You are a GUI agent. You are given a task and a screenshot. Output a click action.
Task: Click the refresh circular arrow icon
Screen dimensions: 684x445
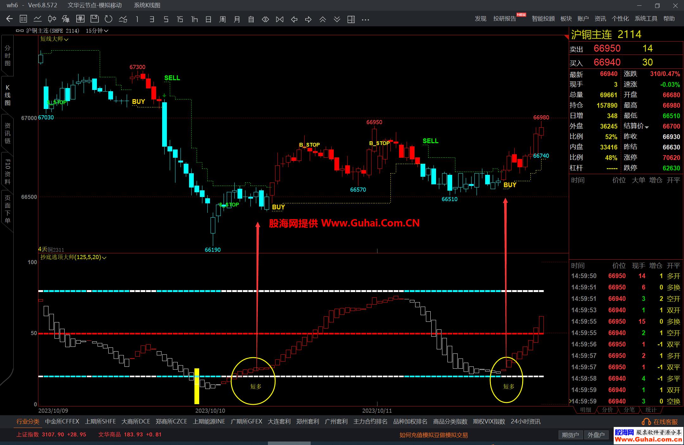coord(109,19)
